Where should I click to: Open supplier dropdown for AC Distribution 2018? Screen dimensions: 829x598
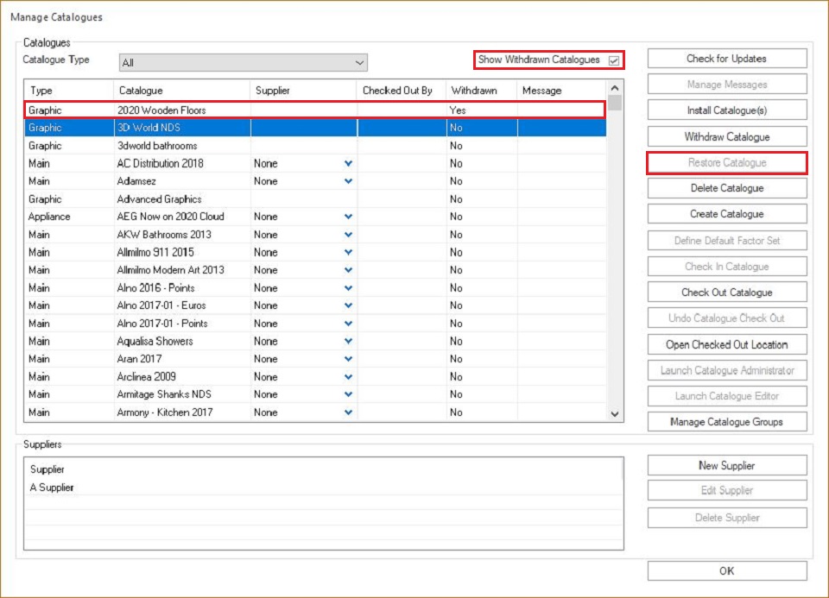348,163
